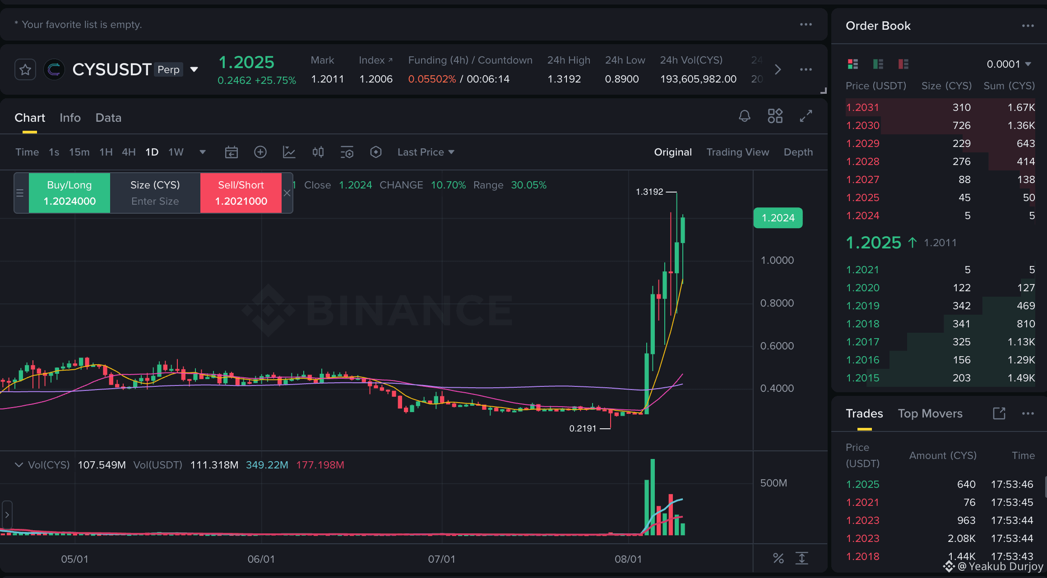
Task: Open the price alert bell icon
Action: coord(745,116)
